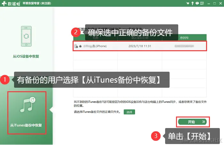Image resolution: width=224 pixels, height=145 pixels.
Task: Select the backup date 2023/7/18 11:31 cell
Action: click(140, 46)
